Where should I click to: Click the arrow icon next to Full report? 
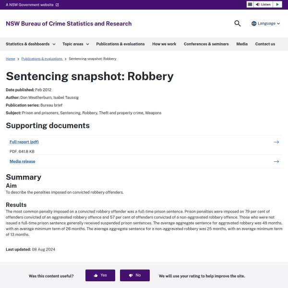[x=276, y=142]
